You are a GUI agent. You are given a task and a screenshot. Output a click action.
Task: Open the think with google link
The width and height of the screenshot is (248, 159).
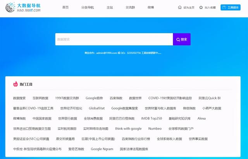pos(128,129)
